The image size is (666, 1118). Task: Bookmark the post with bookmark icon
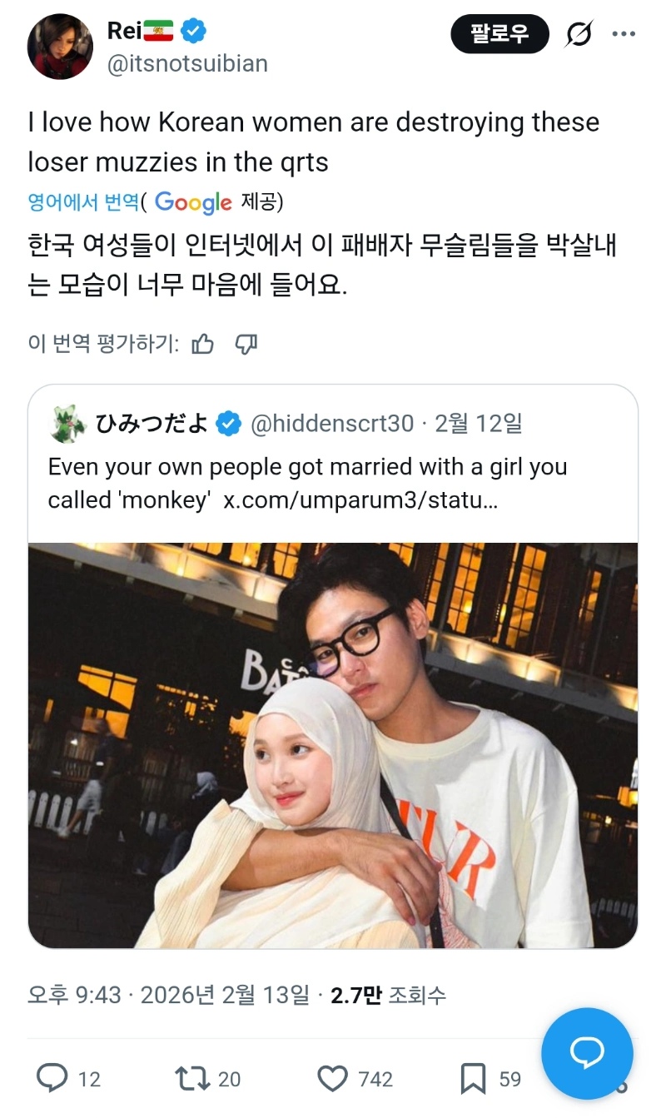473,1079
